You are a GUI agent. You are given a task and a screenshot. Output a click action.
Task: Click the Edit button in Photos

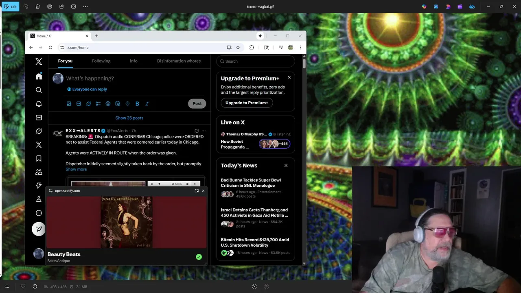[x=10, y=7]
